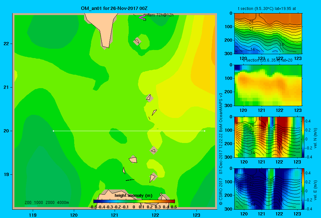This screenshot has width=321, height=218.
Task: Select the west endpoint of the white transect line
Action: [53, 131]
